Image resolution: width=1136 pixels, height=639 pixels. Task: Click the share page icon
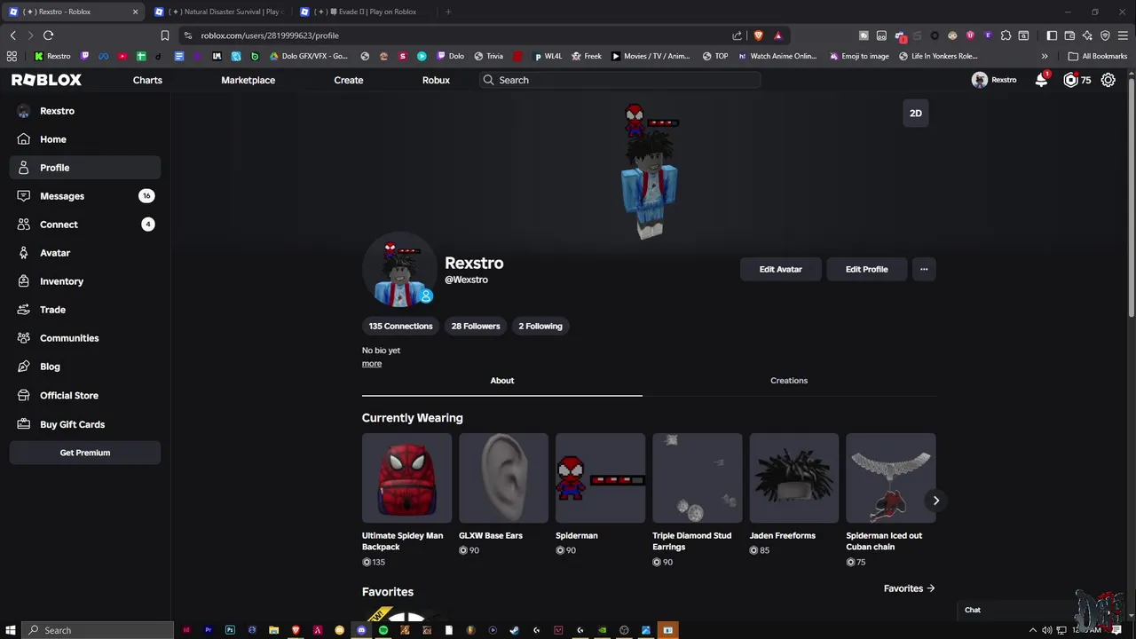(x=737, y=35)
